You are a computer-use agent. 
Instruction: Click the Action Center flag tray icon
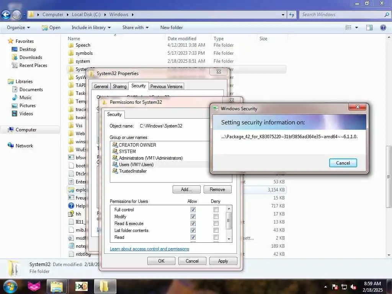[x=335, y=287]
